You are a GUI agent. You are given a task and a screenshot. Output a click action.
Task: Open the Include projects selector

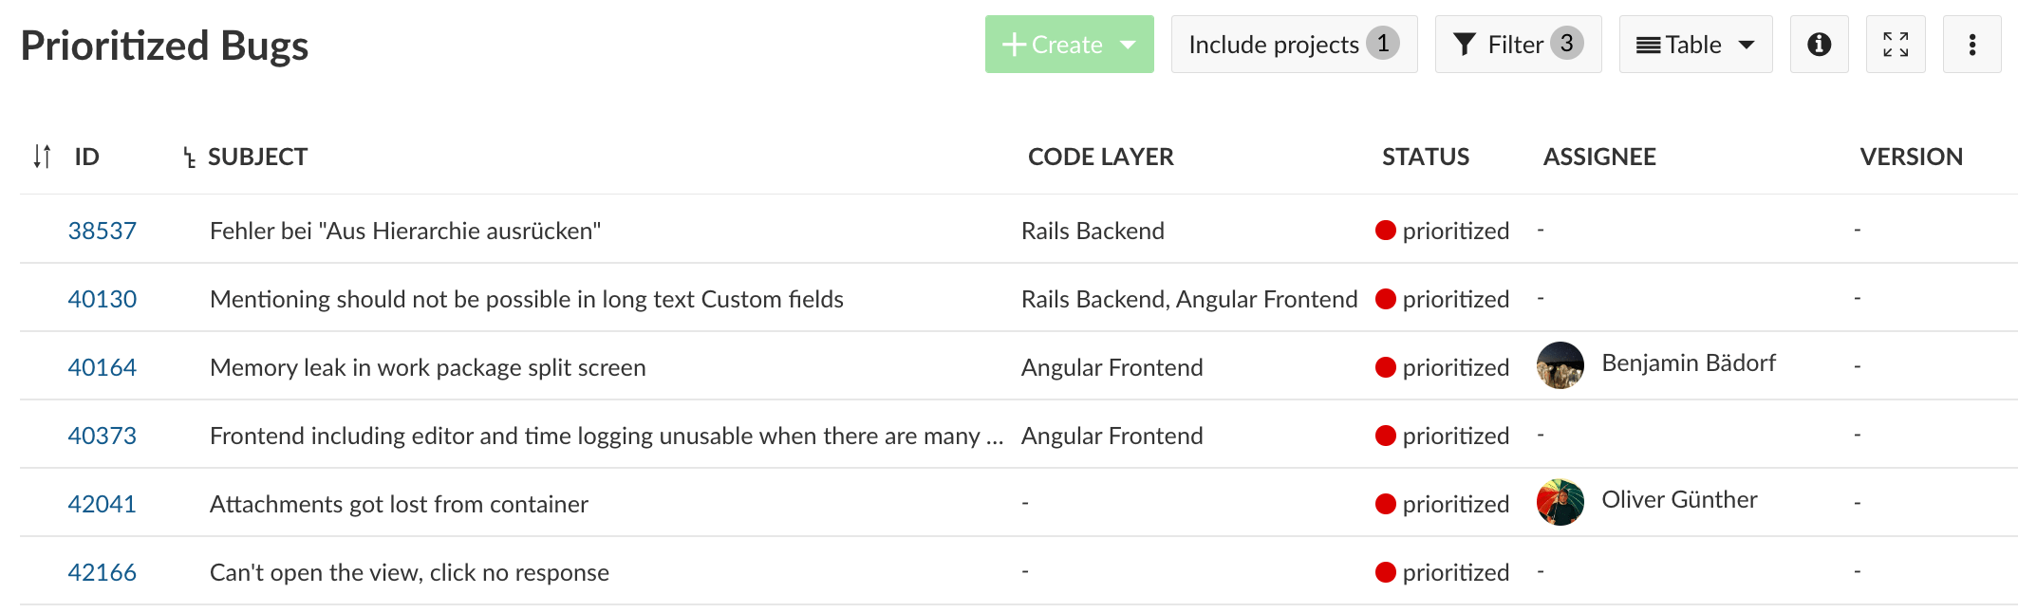coord(1294,45)
